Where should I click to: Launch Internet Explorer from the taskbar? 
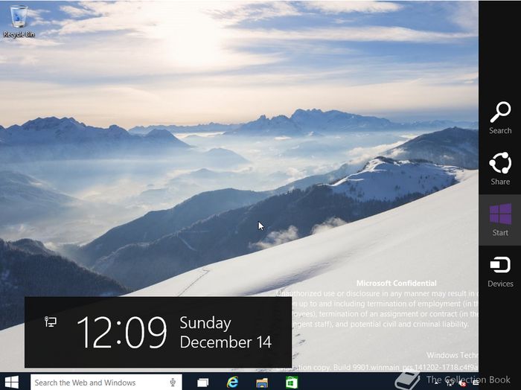click(232, 382)
